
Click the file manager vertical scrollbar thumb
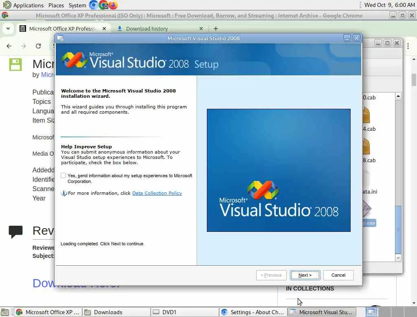398,230
